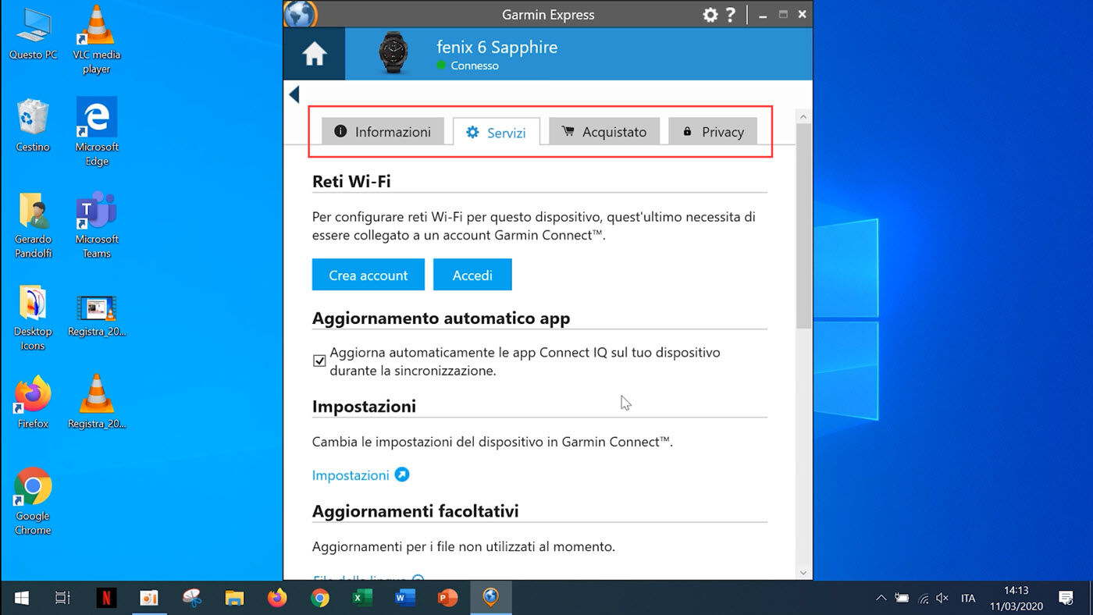The height and width of the screenshot is (615, 1093).
Task: Click the Accedi button
Action: (472, 275)
